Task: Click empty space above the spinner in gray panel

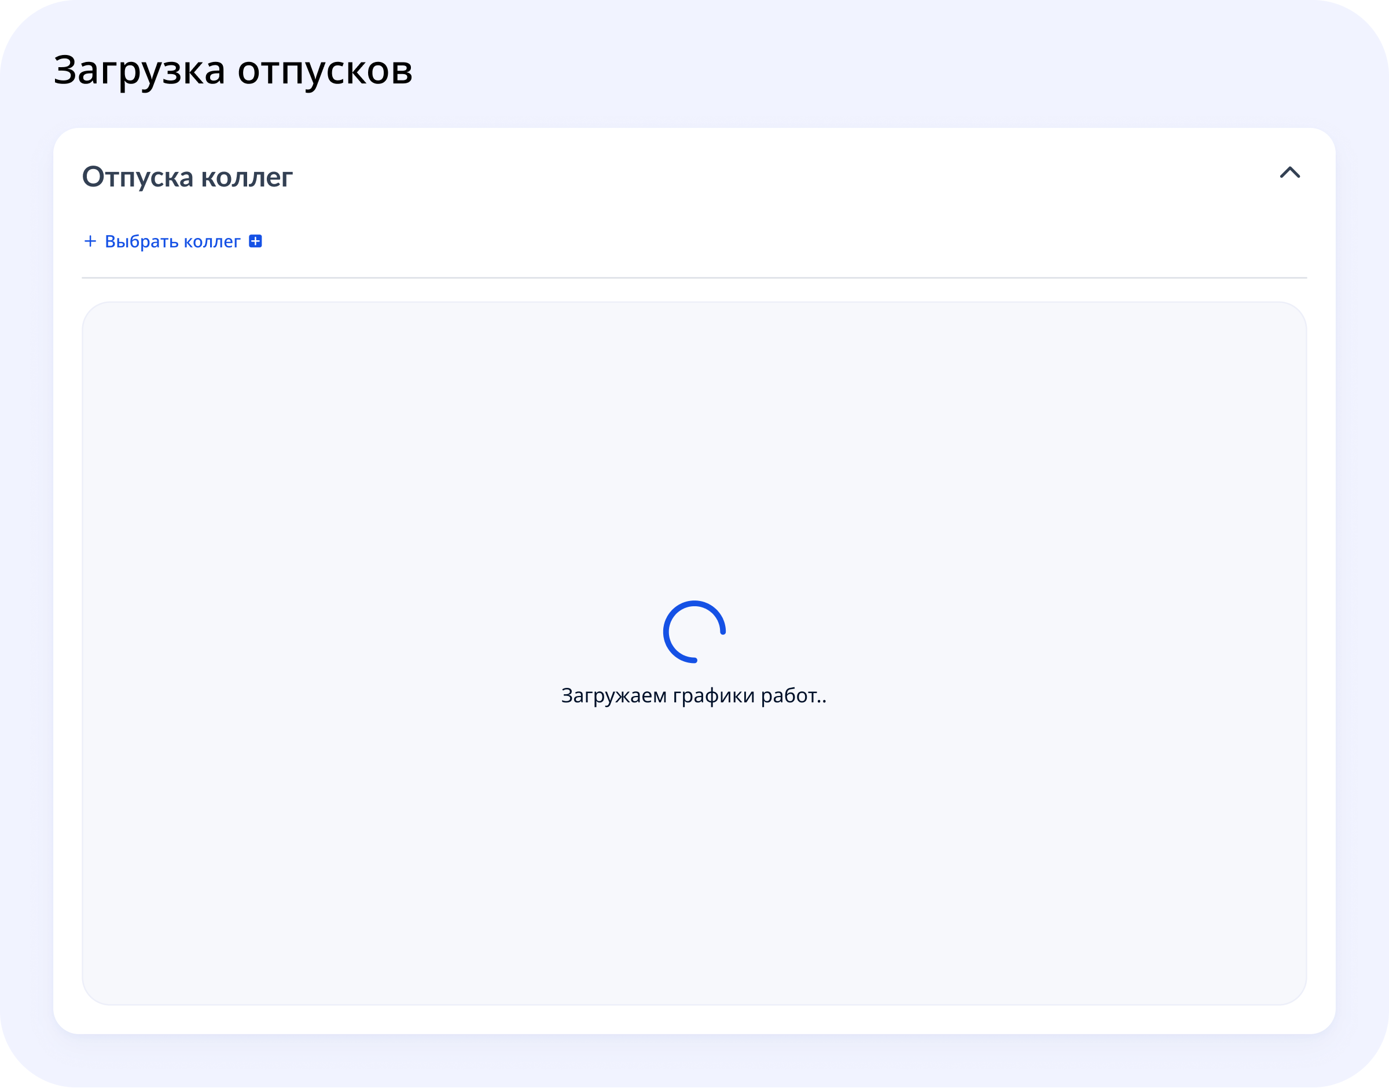Action: tap(694, 446)
